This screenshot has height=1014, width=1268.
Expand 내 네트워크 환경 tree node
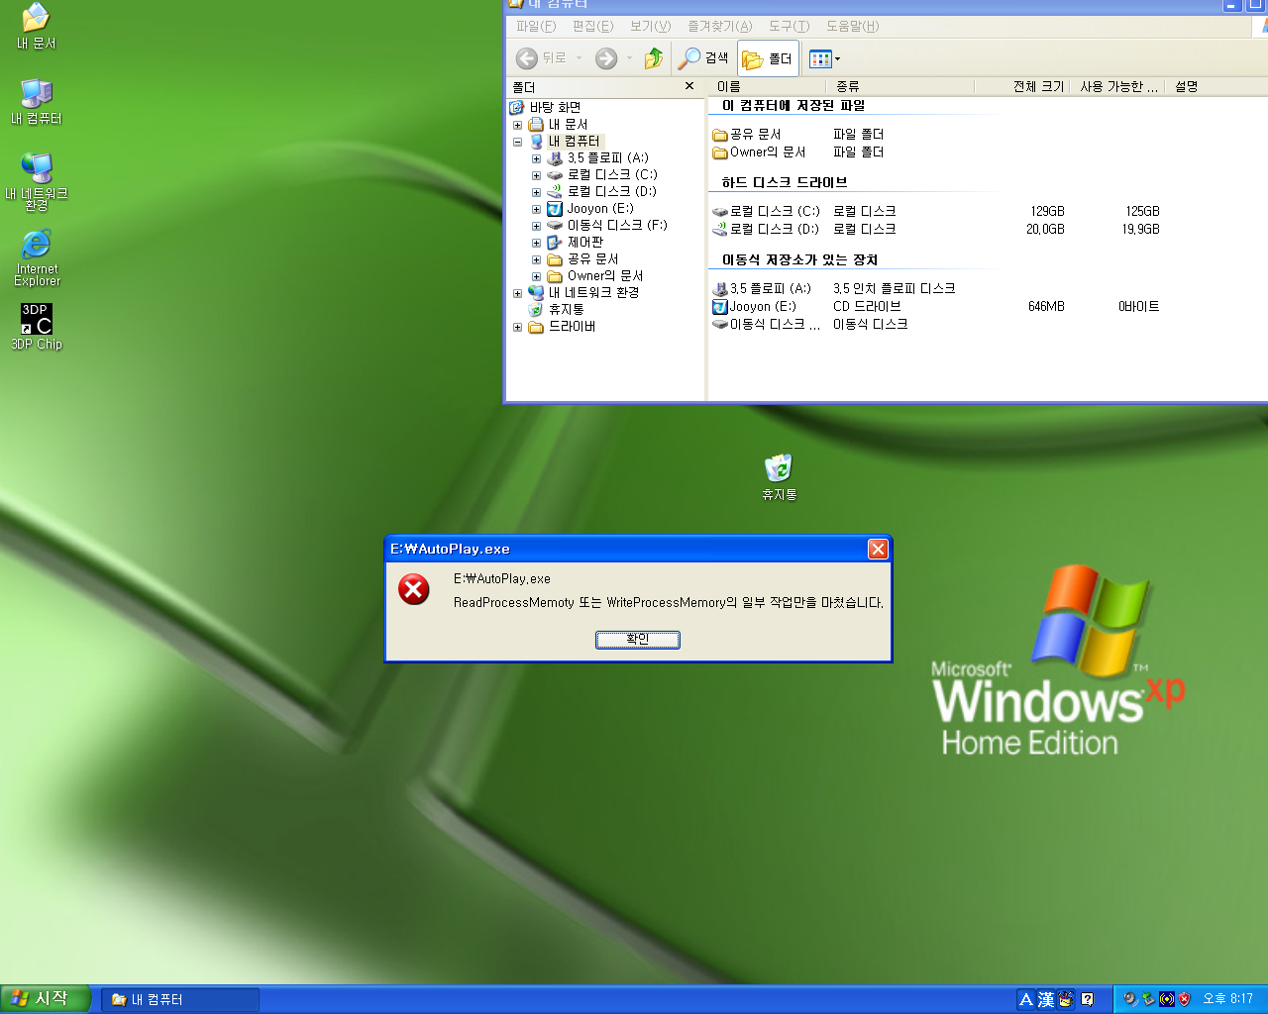(x=517, y=293)
